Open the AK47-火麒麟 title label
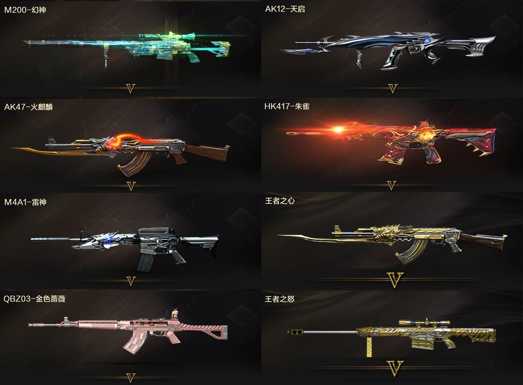This screenshot has width=523, height=385. coord(29,107)
